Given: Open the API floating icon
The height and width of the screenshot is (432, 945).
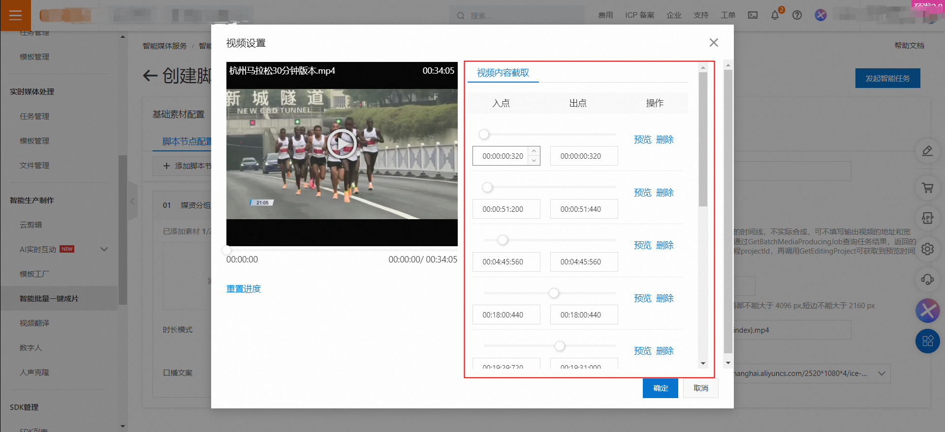Looking at the screenshot, I should tap(927, 218).
